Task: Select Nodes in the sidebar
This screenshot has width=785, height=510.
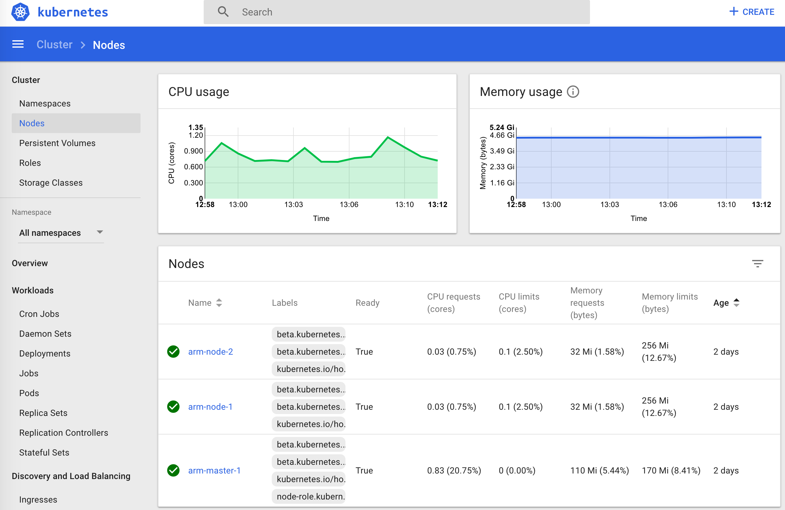Action: tap(76, 123)
